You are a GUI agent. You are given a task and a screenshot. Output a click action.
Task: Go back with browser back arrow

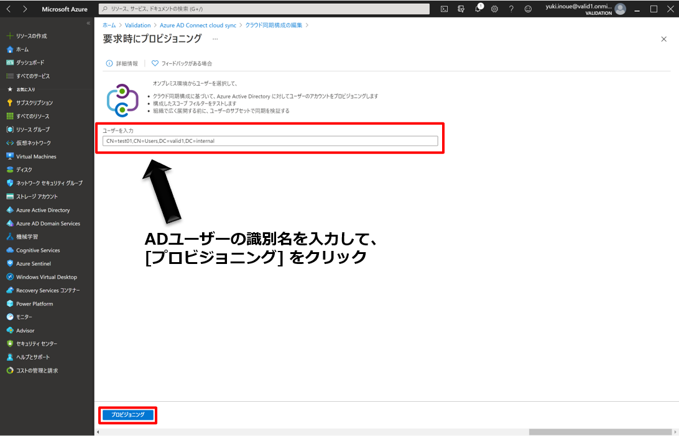(9, 9)
